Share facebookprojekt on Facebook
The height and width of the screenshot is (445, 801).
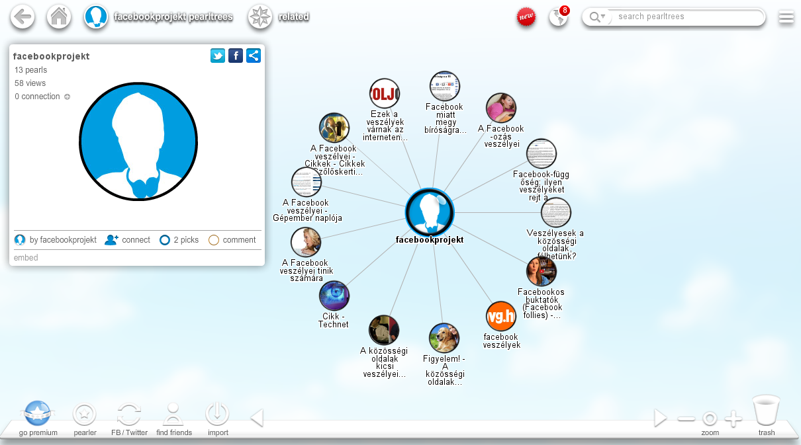[236, 56]
